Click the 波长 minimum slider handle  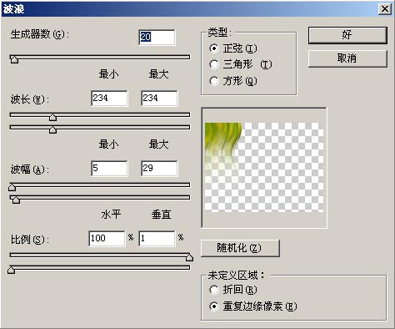(52, 117)
